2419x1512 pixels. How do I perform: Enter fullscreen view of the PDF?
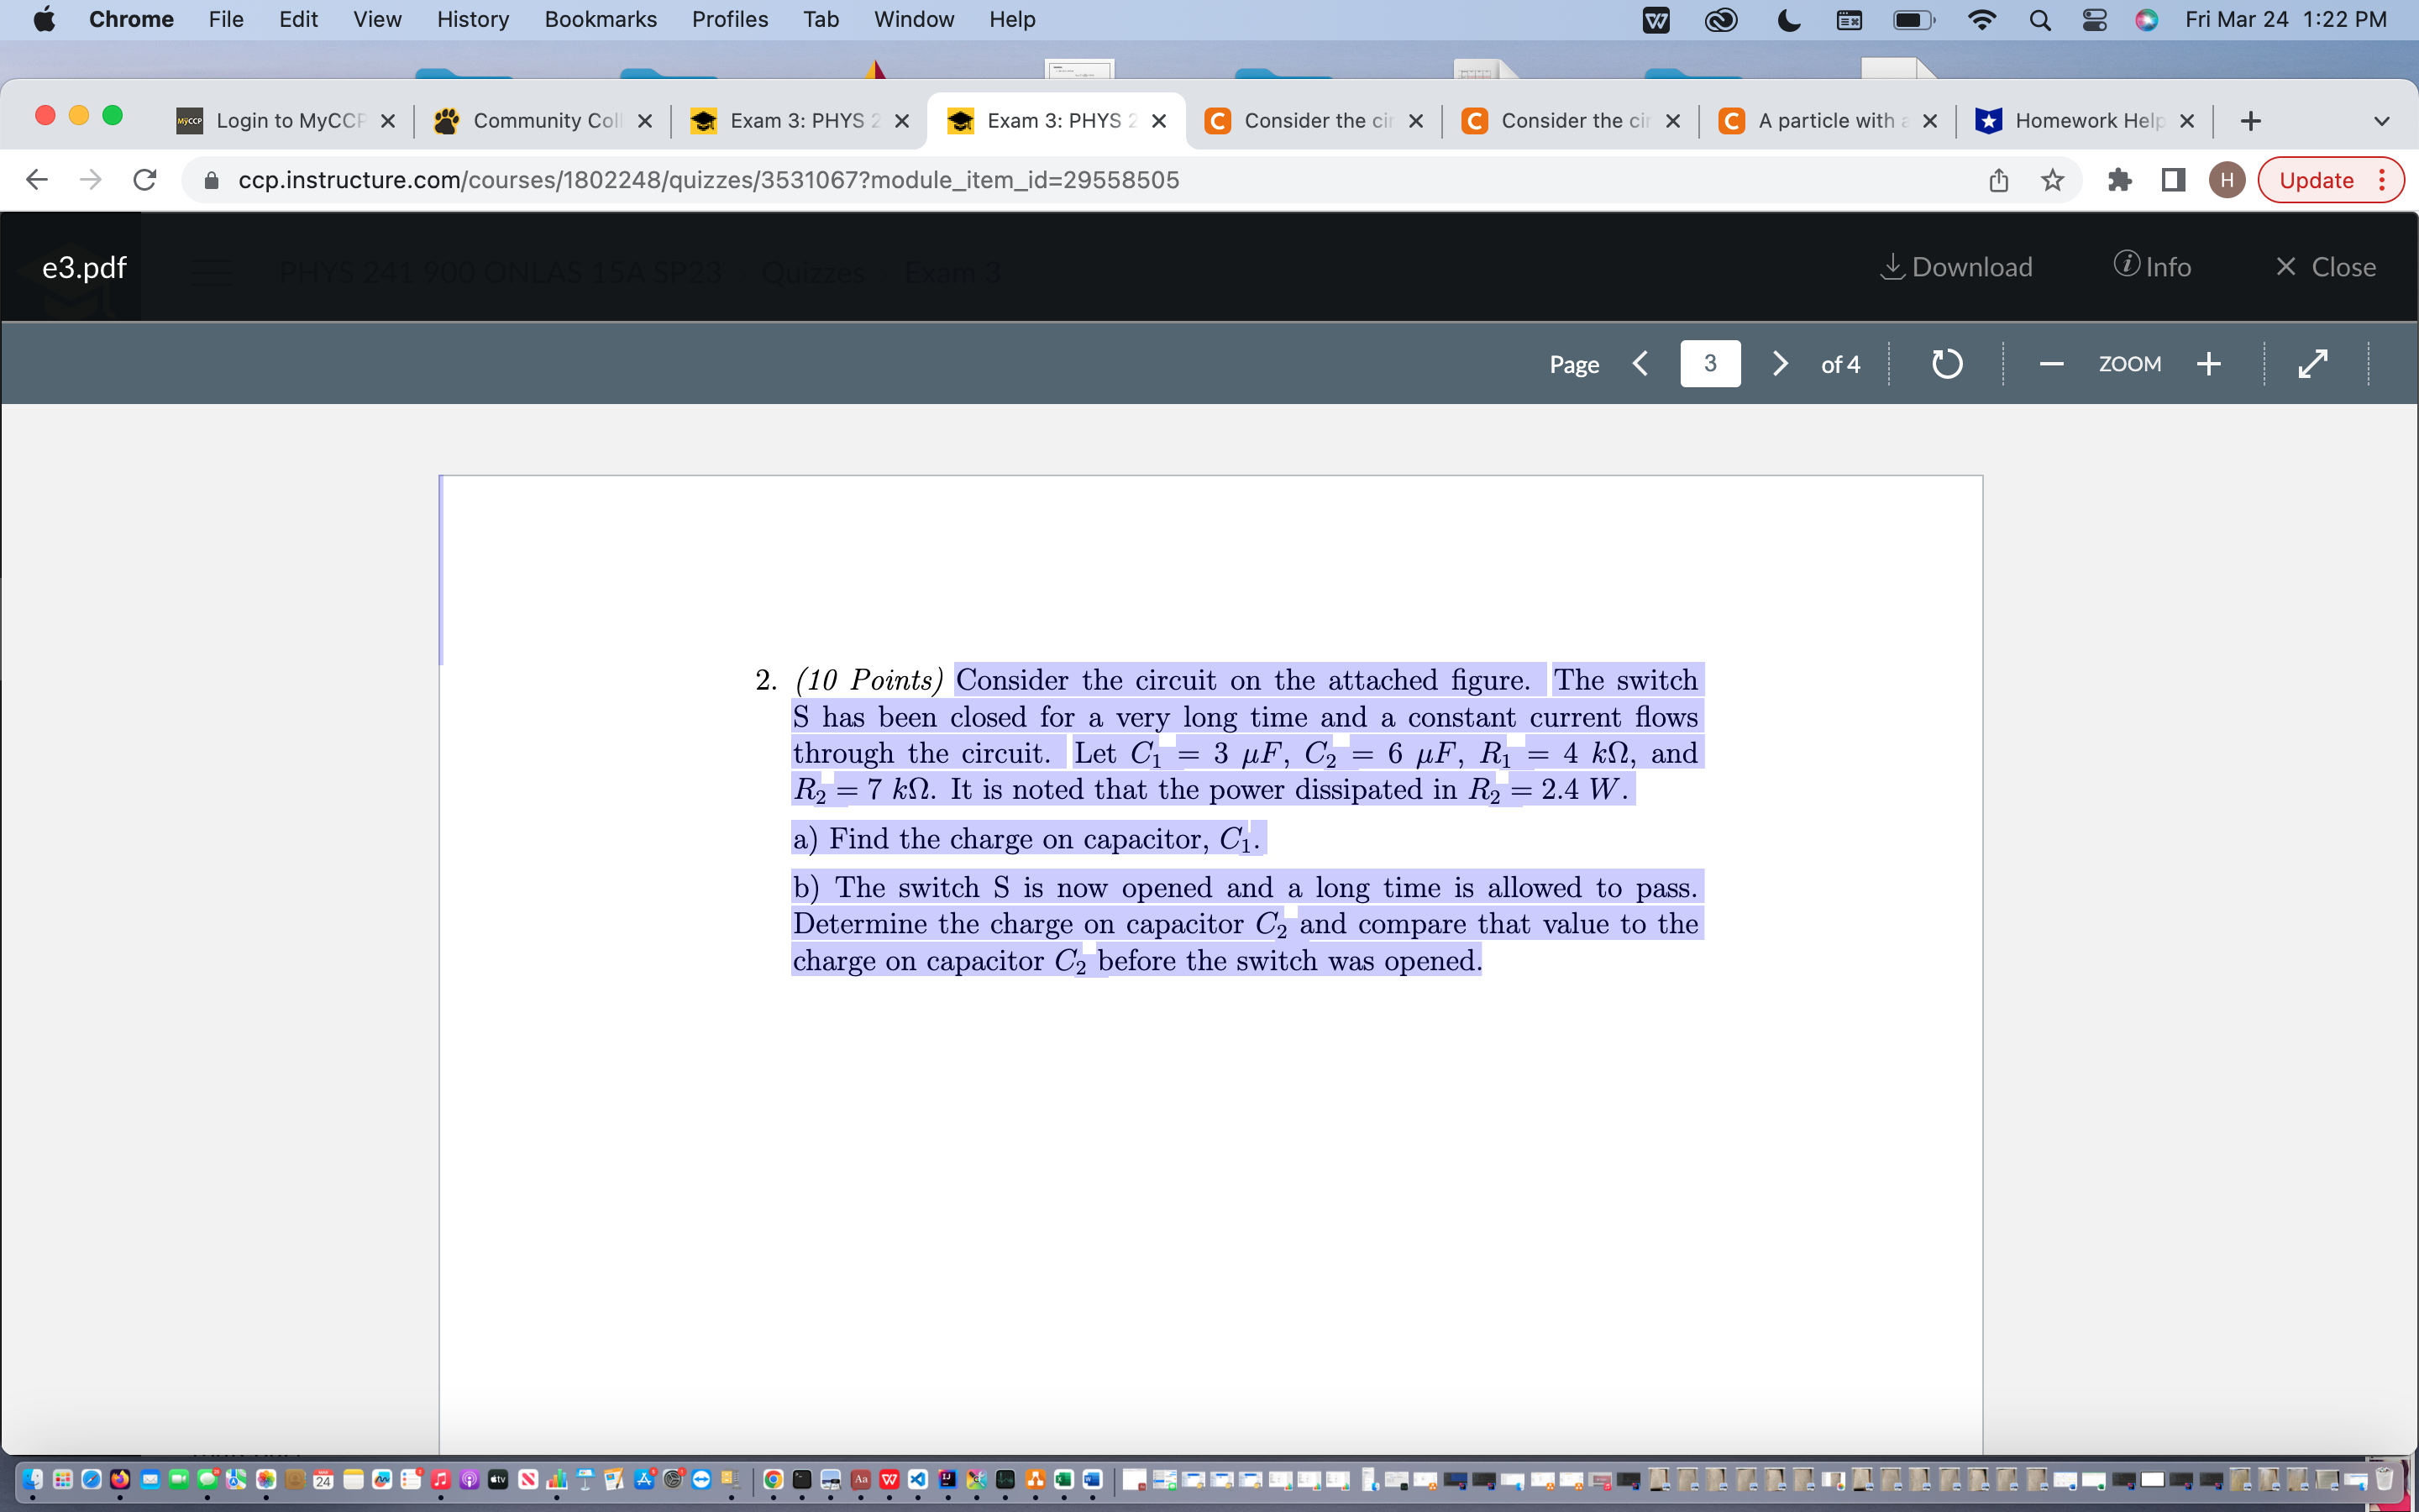[2313, 363]
